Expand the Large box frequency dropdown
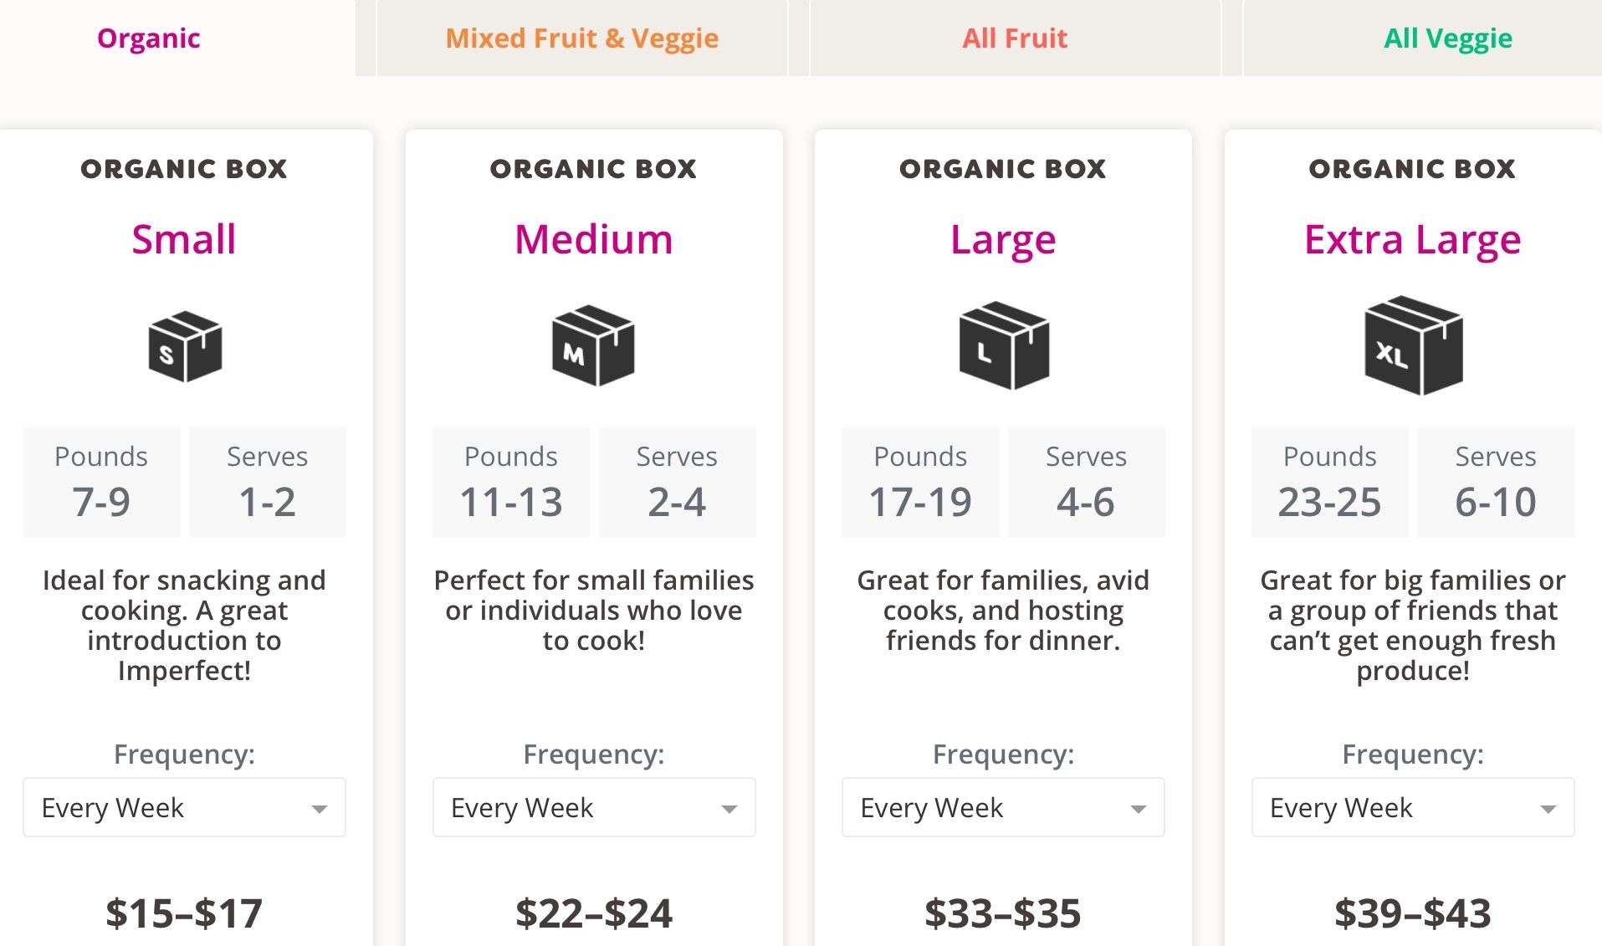This screenshot has width=1602, height=946. pyautogui.click(x=1002, y=807)
